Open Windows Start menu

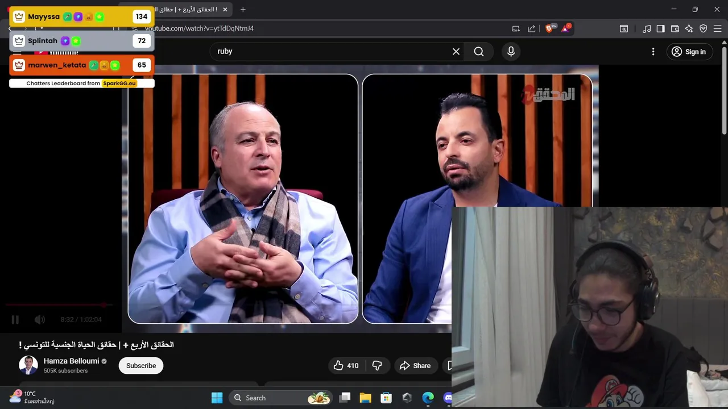[217, 398]
